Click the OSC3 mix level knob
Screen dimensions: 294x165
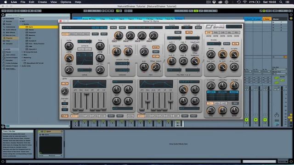(142, 35)
